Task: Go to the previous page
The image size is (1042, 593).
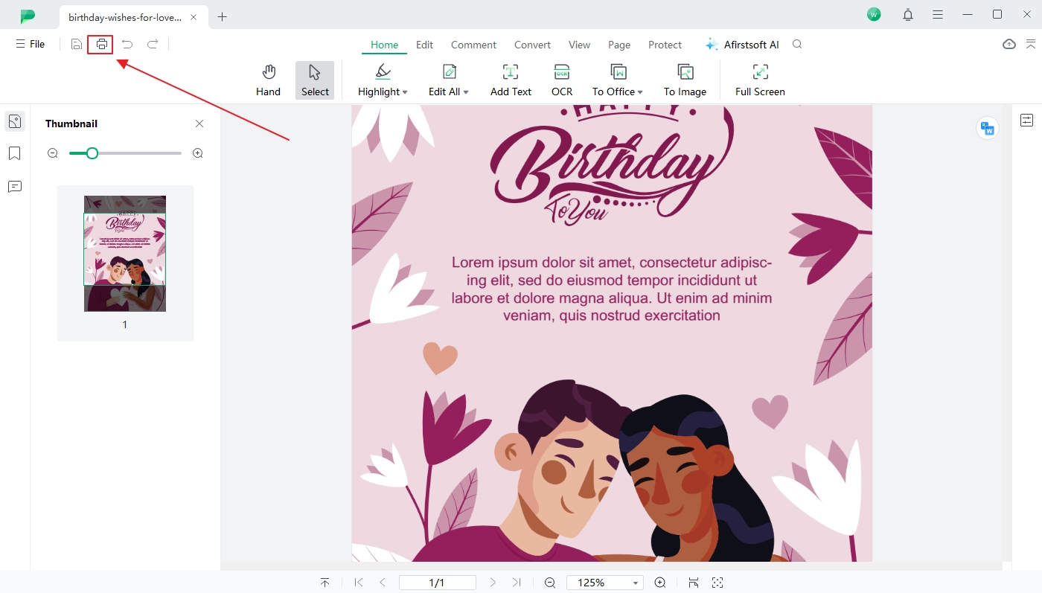Action: (383, 583)
